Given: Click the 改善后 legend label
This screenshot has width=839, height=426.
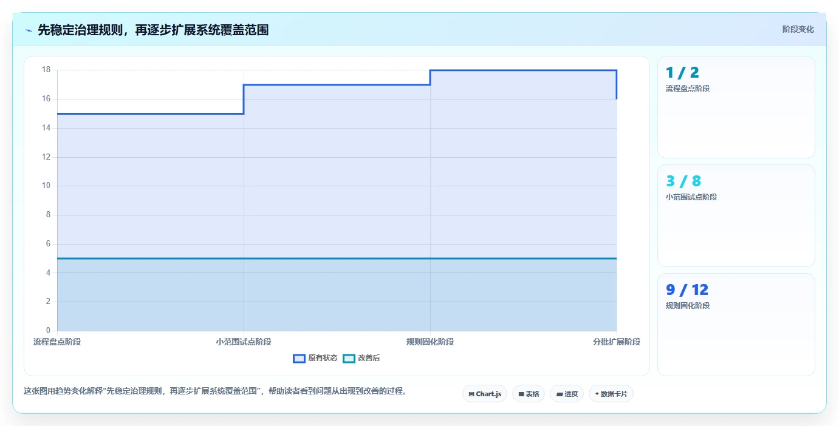Looking at the screenshot, I should pyautogui.click(x=369, y=359).
